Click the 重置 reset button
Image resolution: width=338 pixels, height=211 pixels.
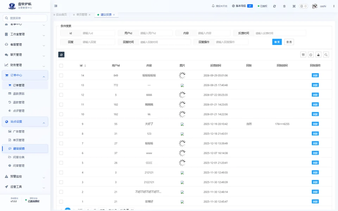(289, 42)
